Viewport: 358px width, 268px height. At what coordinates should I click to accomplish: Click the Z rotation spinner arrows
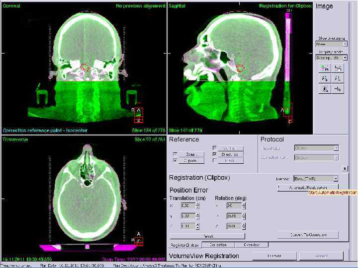[244, 226]
